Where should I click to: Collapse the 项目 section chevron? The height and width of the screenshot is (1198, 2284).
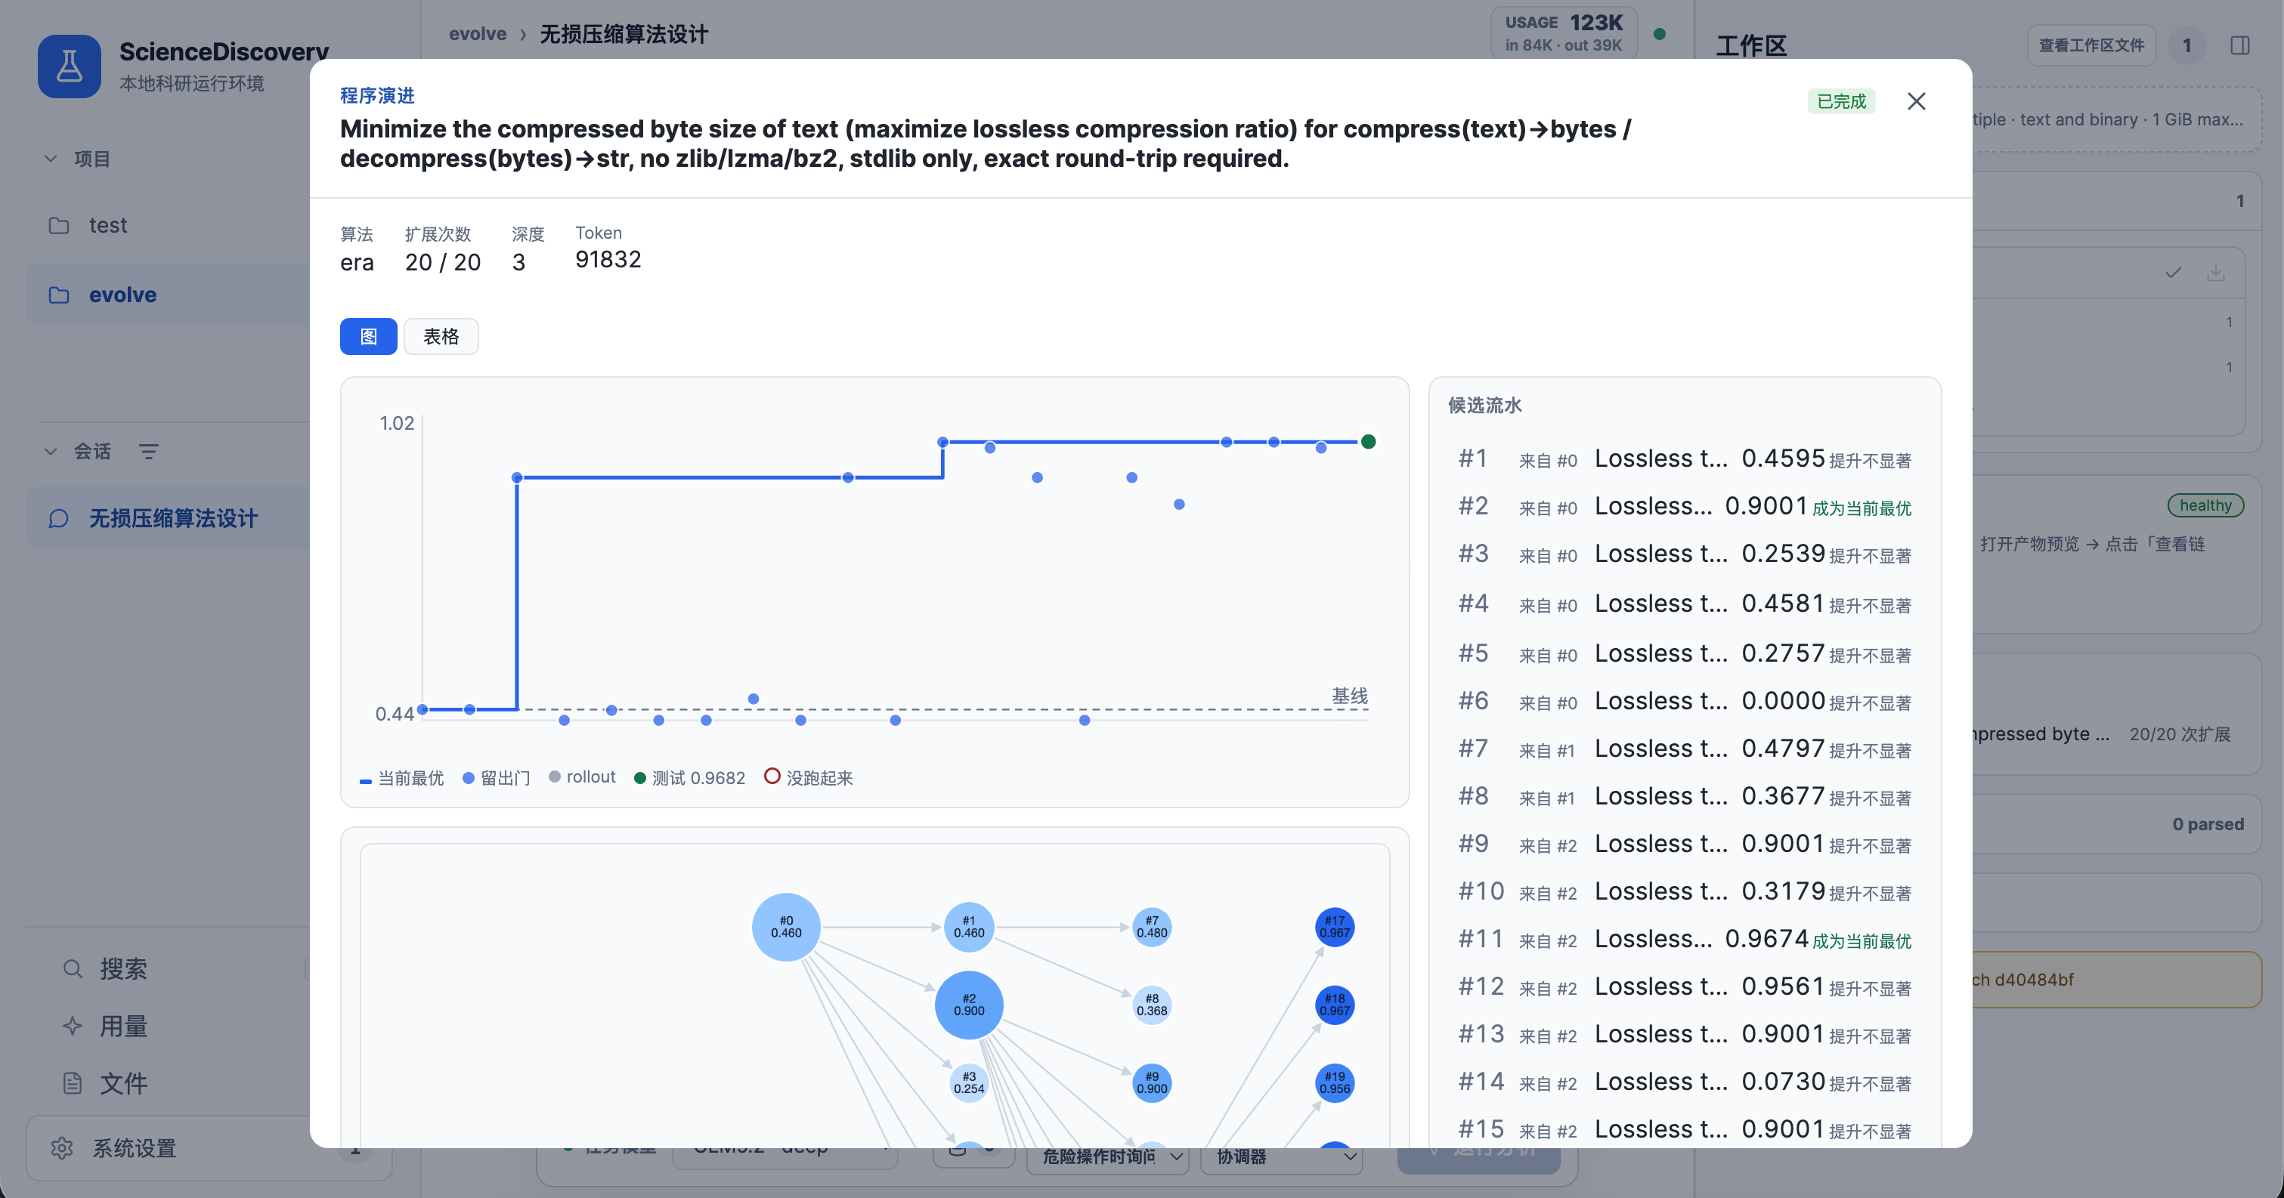pos(51,159)
